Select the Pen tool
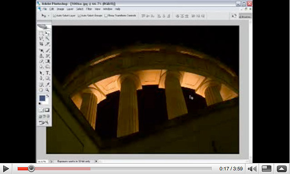Viewport: 290px width, 174px height. point(41,79)
